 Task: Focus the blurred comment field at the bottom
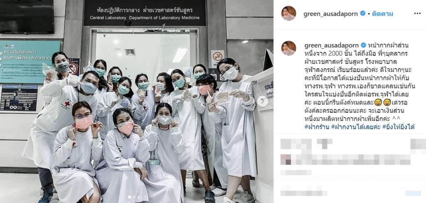(304, 193)
